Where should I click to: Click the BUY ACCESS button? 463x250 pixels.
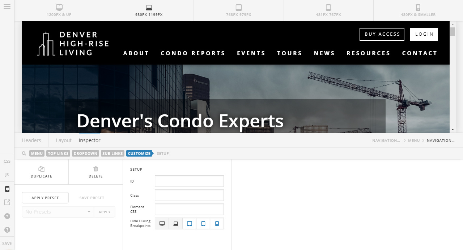pyautogui.click(x=382, y=34)
